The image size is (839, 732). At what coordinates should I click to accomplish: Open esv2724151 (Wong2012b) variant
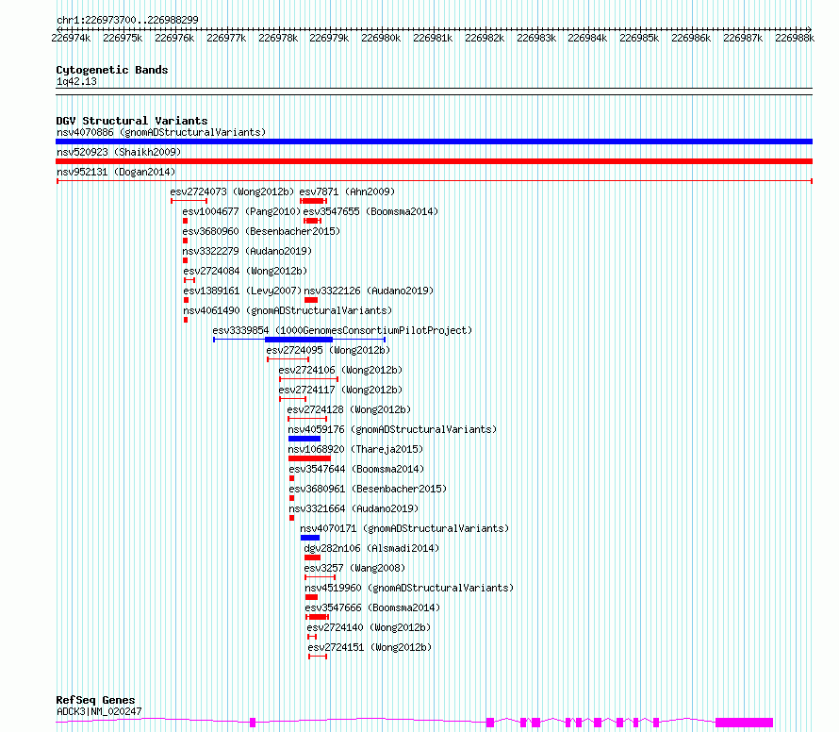click(370, 647)
